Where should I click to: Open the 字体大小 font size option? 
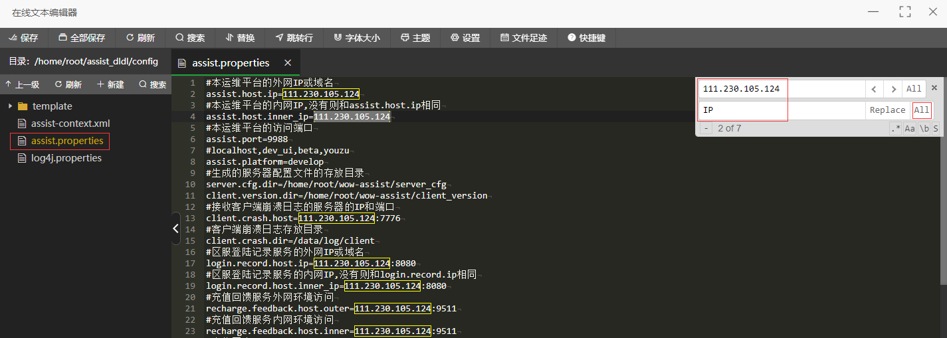pos(357,38)
